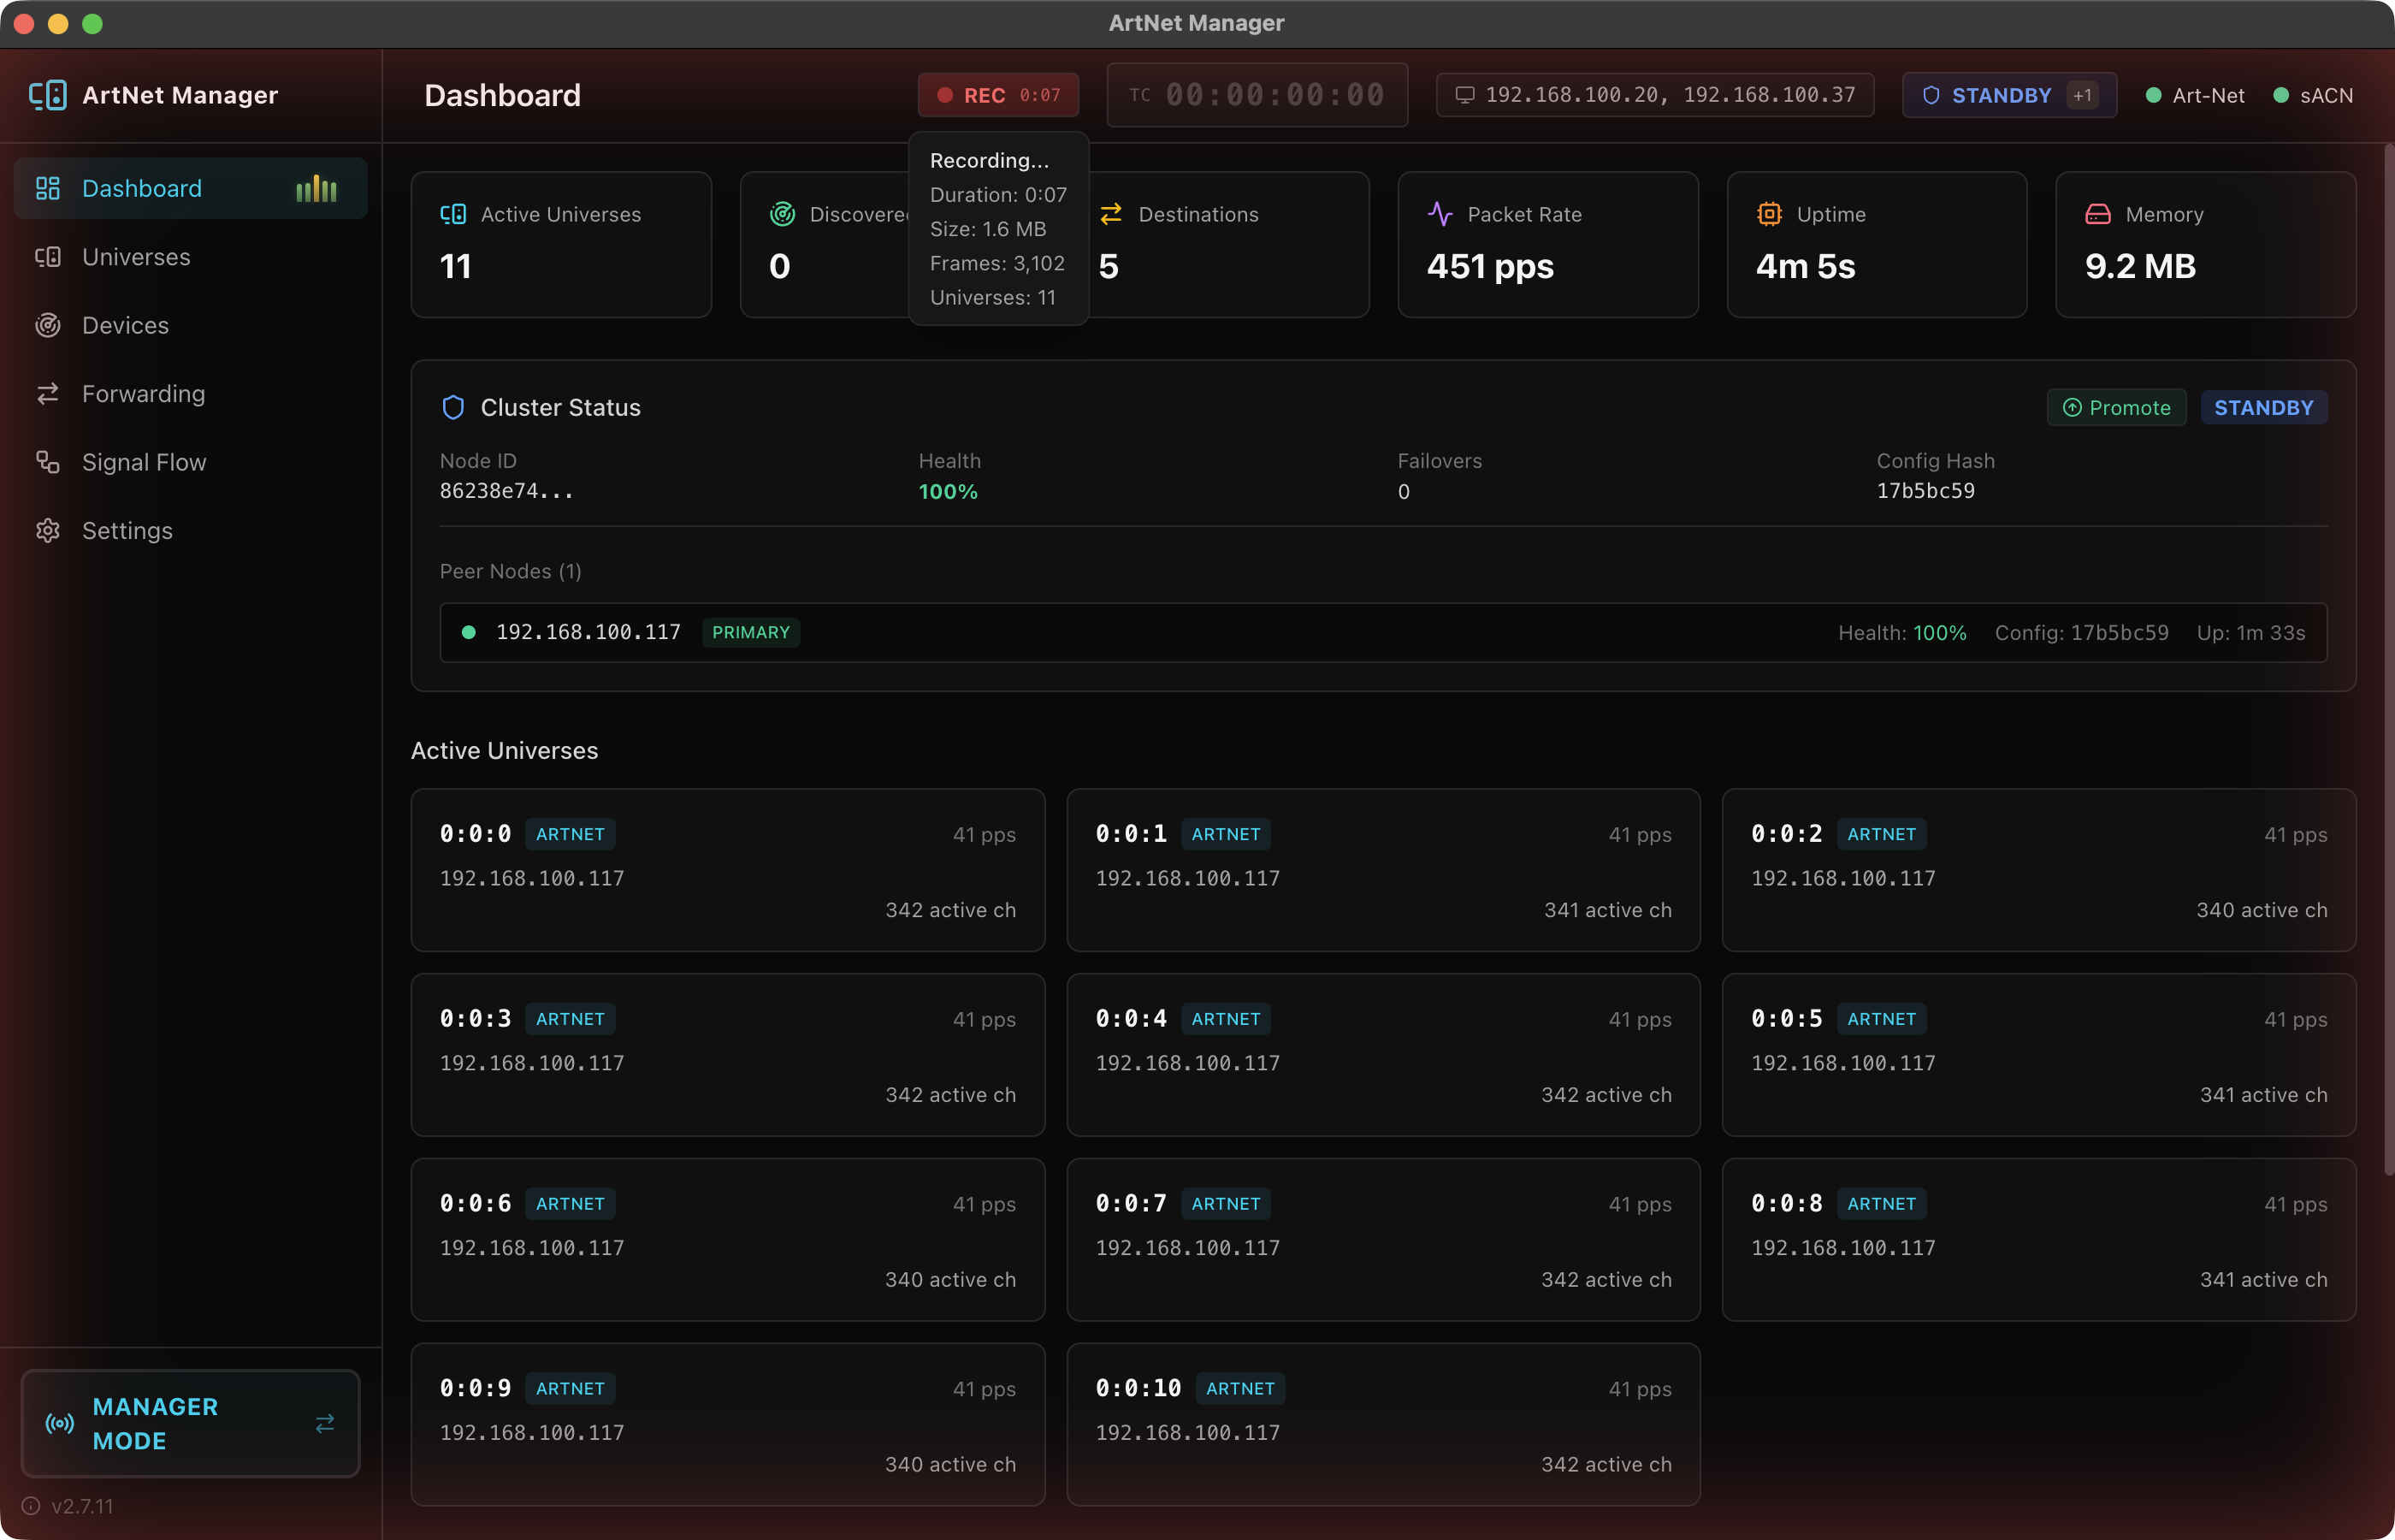Click the version v2.7.11 label
2395x1540 pixels.
click(83, 1506)
